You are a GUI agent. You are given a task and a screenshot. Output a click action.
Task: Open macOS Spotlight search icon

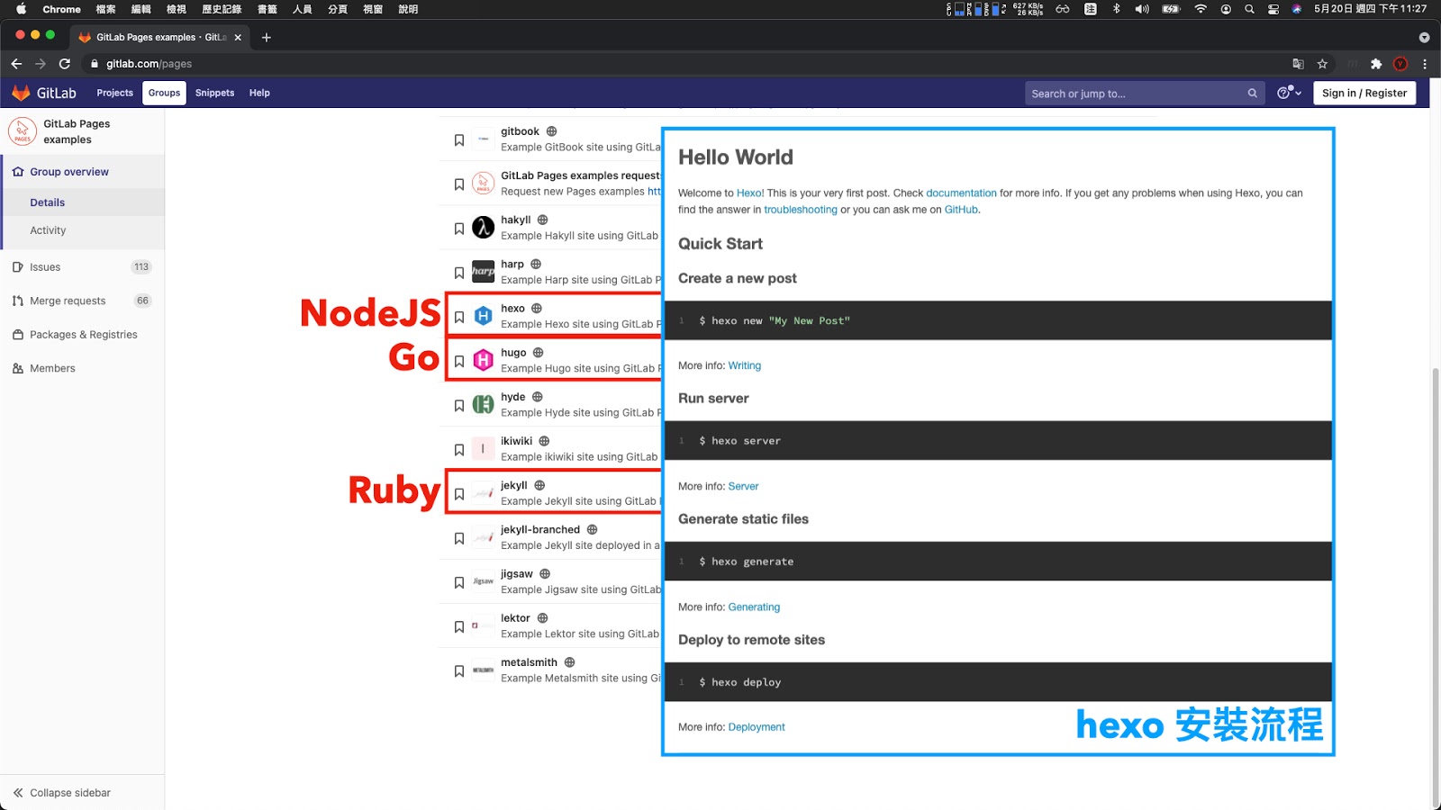tap(1249, 9)
